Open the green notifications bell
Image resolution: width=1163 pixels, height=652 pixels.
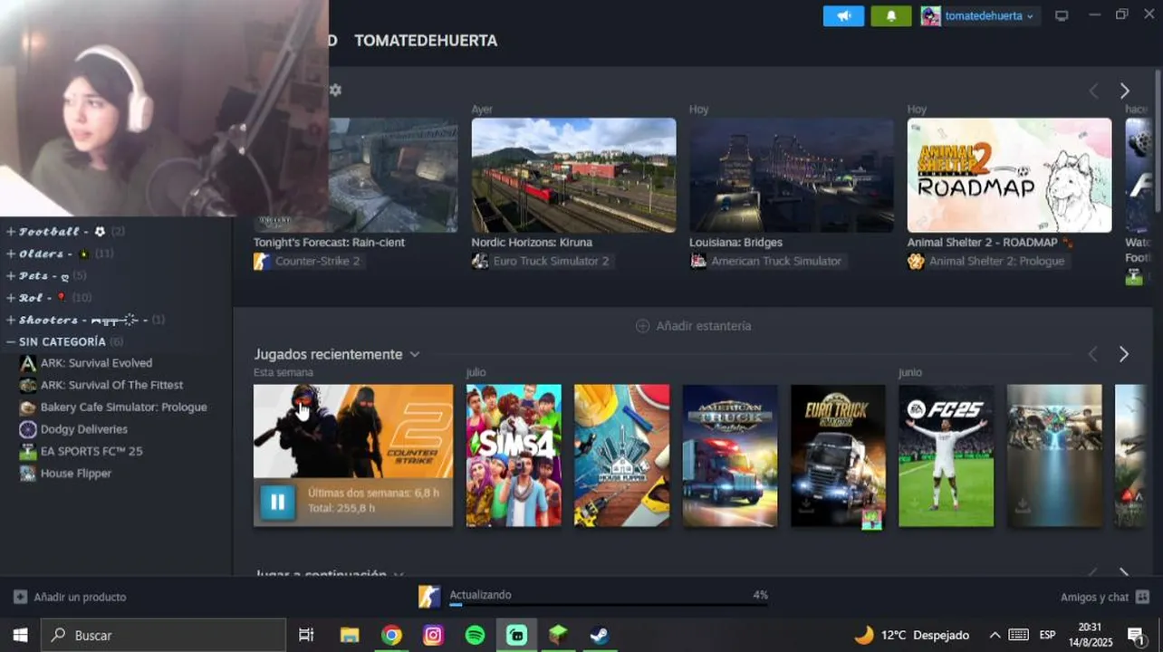pyautogui.click(x=890, y=16)
